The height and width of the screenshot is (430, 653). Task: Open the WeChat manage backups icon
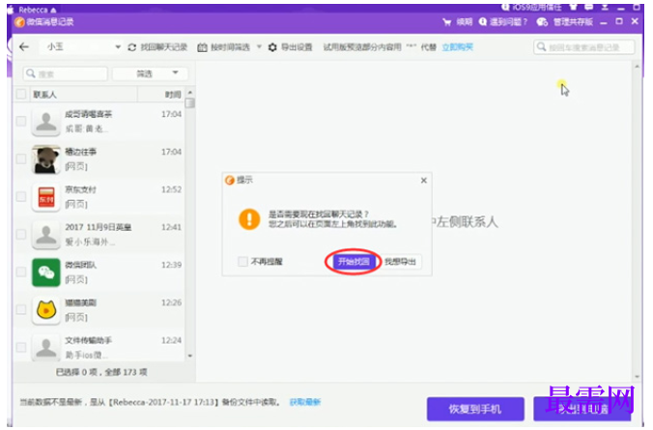pyautogui.click(x=542, y=22)
